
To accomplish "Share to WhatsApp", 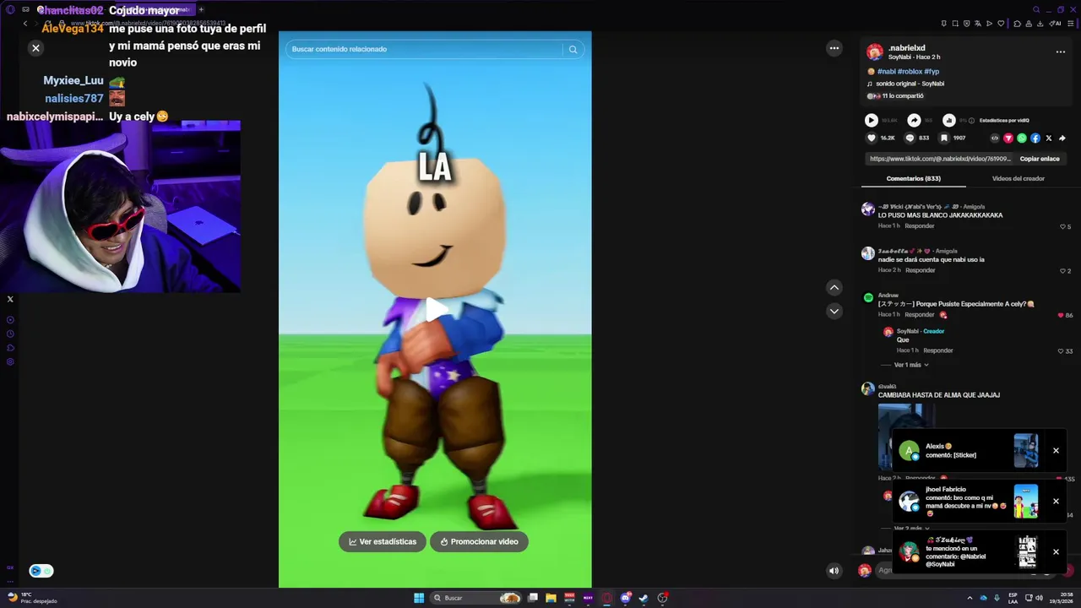I will point(1022,138).
